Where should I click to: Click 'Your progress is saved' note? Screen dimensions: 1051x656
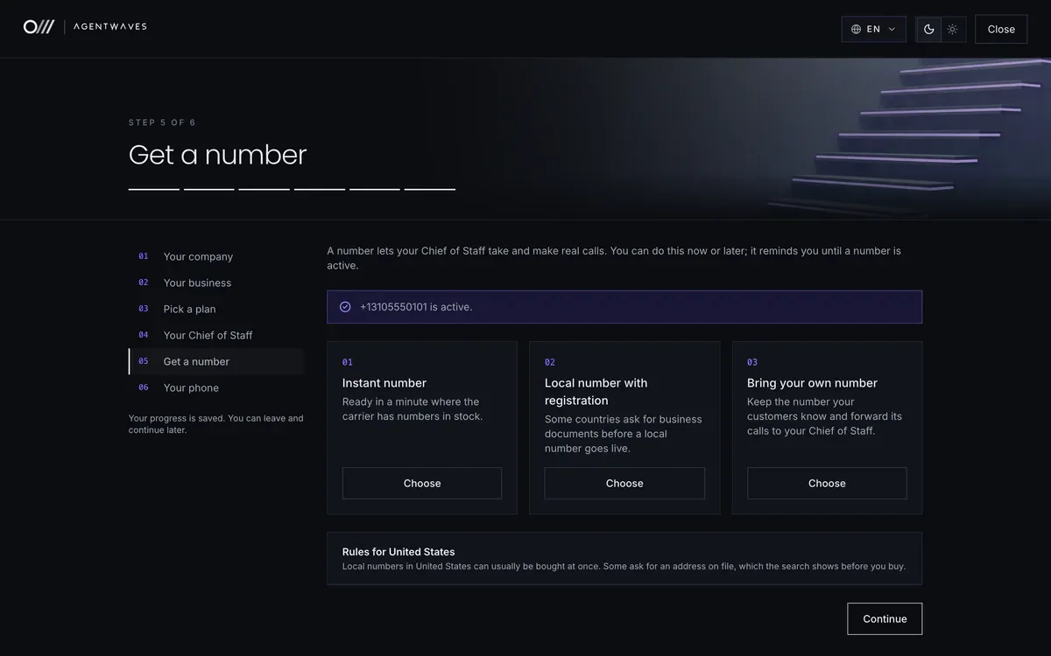216,424
